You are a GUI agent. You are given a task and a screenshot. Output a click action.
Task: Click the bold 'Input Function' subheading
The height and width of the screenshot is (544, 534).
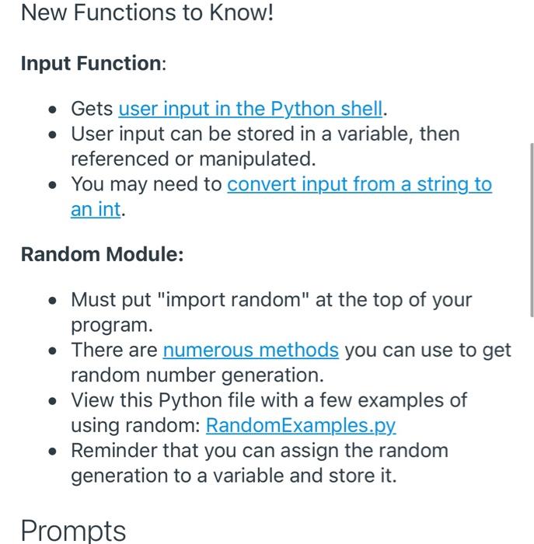[x=91, y=64]
